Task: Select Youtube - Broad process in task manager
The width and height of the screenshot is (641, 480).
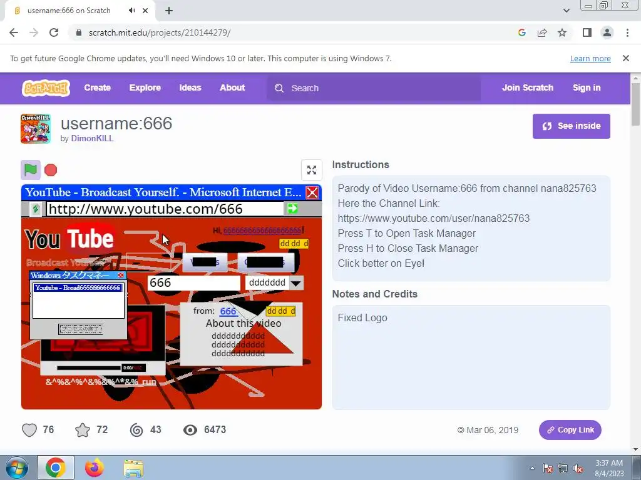Action: tap(78, 287)
